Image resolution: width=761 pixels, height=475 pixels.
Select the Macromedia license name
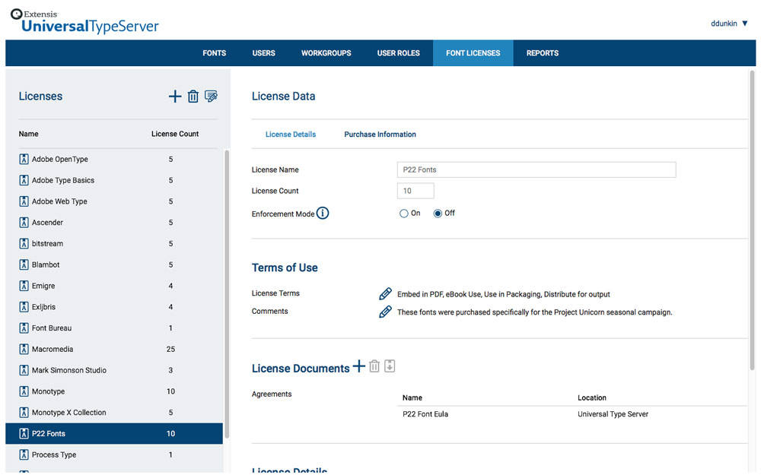click(x=53, y=349)
